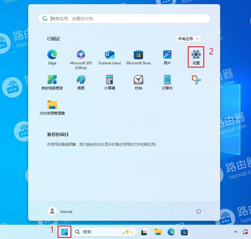Open the 照片 Photos app
The width and height of the screenshot is (251, 239).
[167, 57]
